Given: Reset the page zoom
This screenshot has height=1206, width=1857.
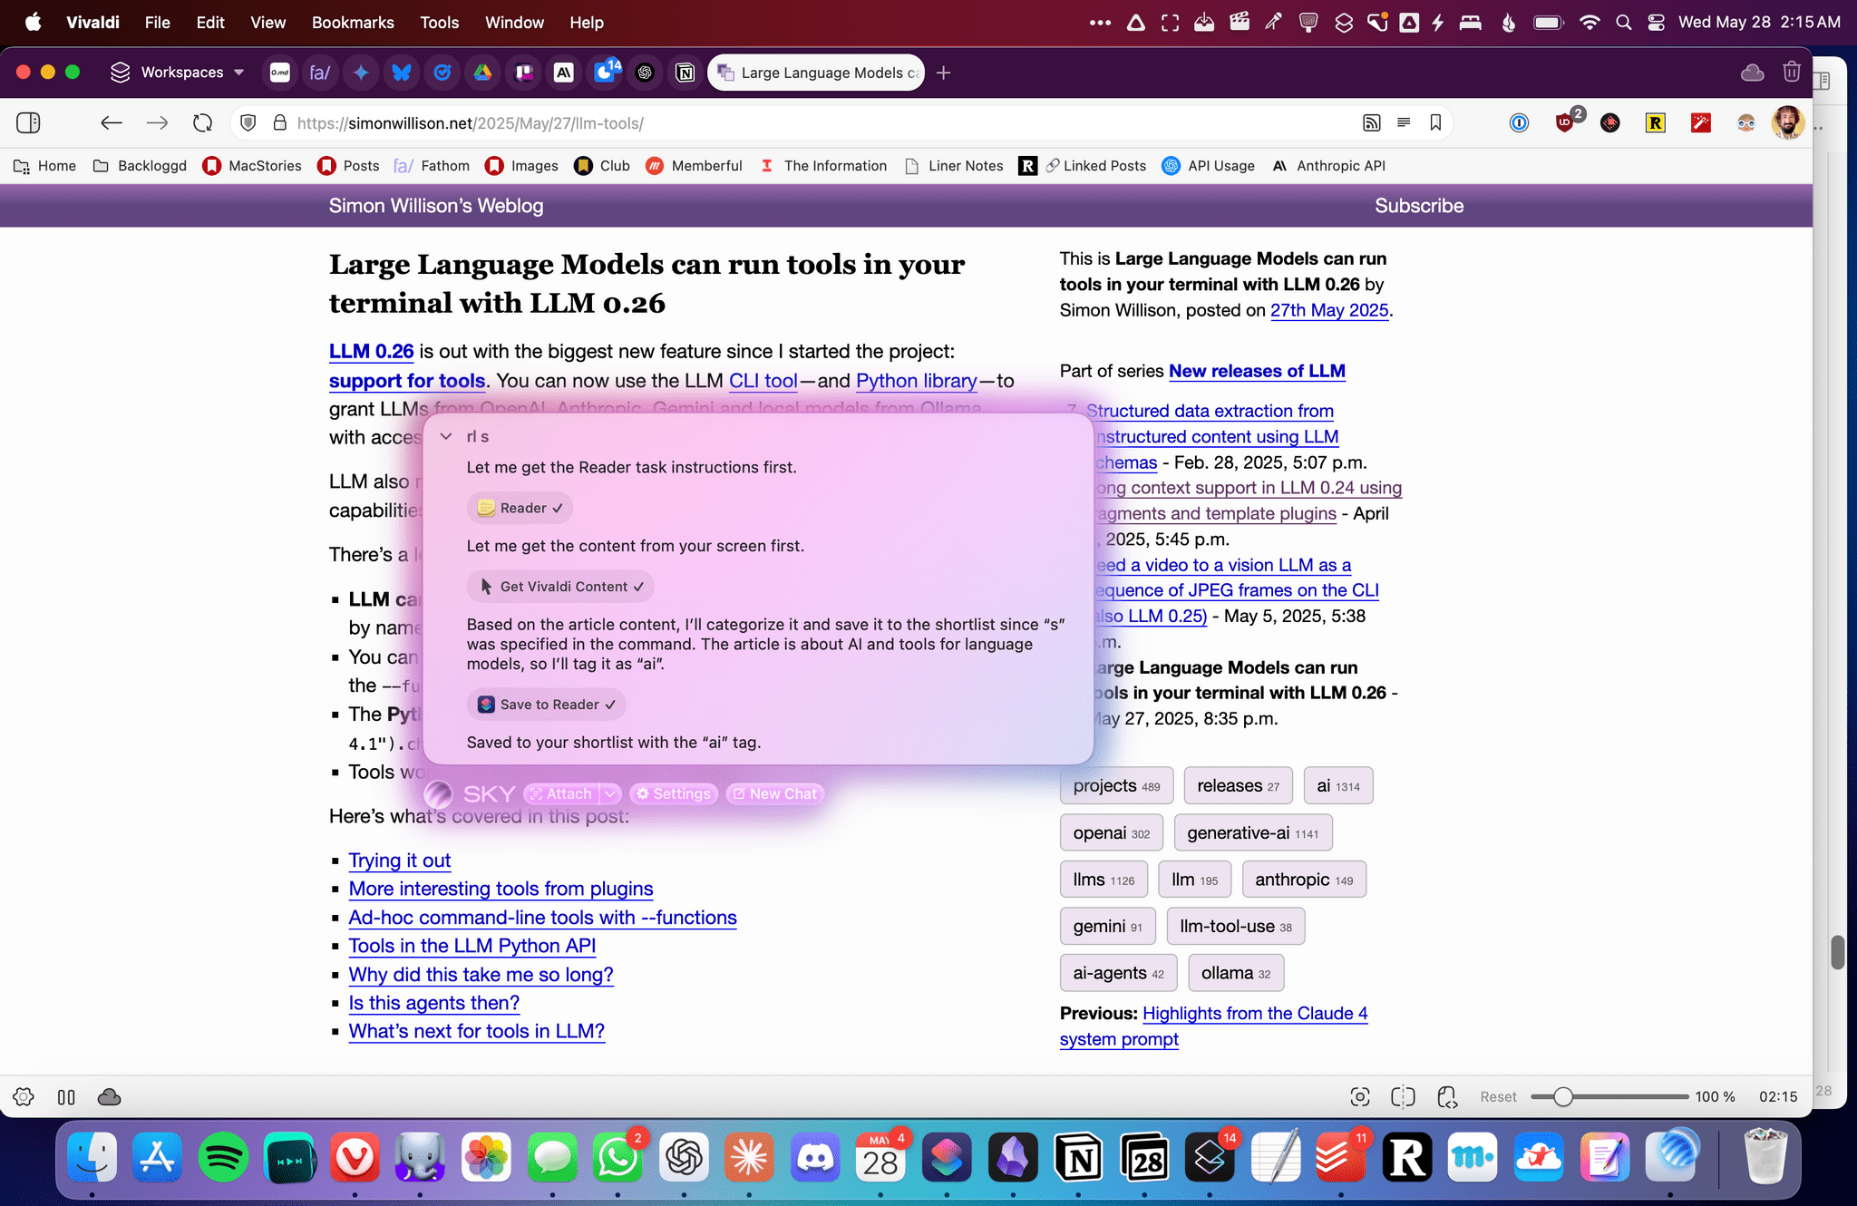Looking at the screenshot, I should tap(1498, 1097).
